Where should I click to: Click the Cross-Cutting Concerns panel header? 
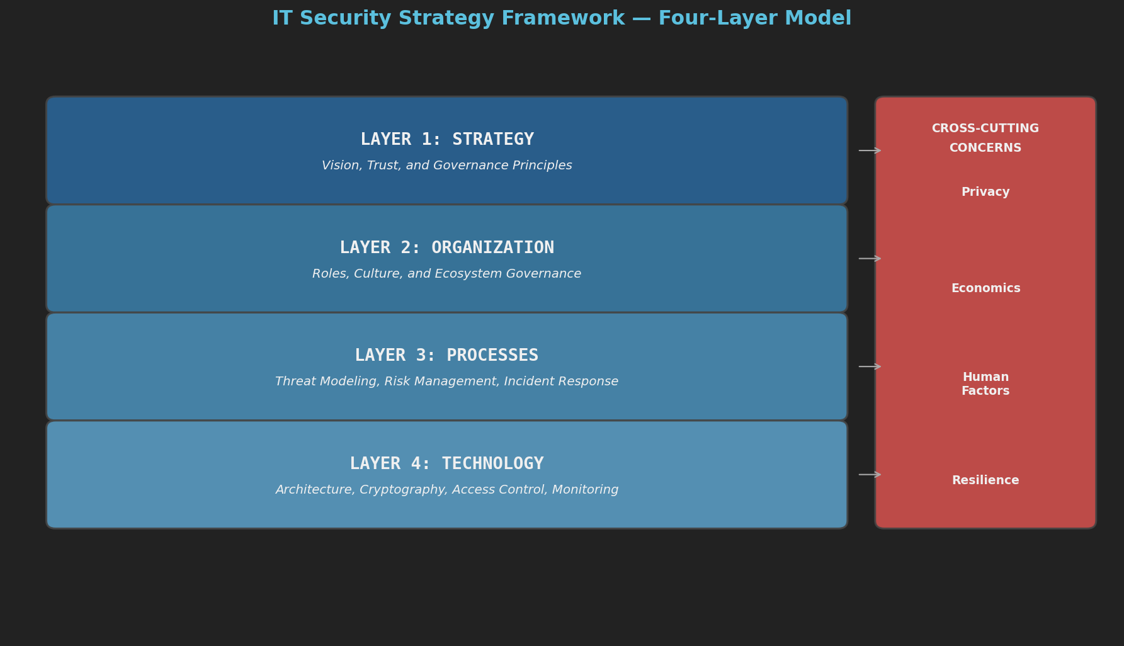[x=985, y=137]
